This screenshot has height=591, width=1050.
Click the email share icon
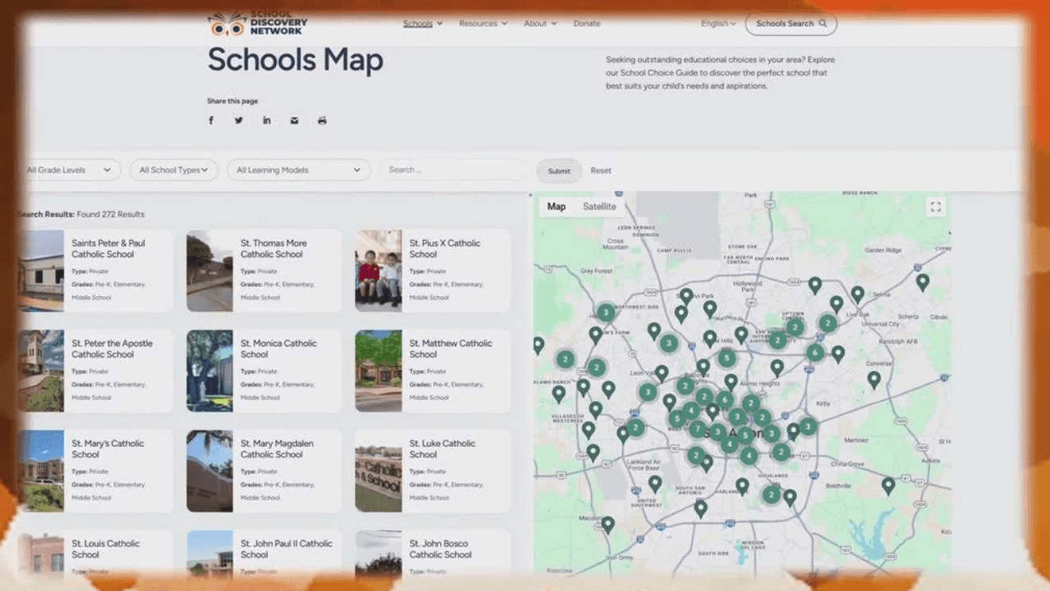(x=294, y=121)
